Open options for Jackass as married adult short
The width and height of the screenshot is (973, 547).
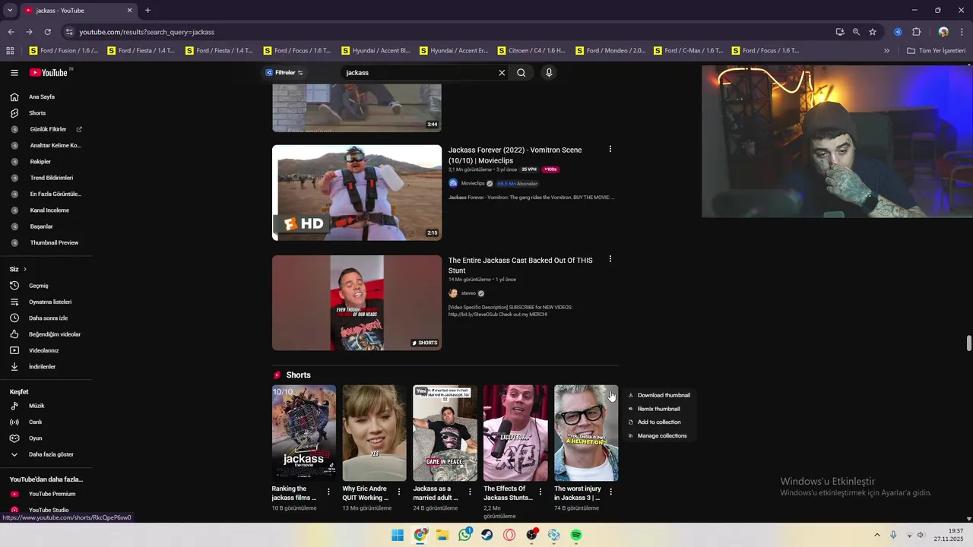click(470, 492)
